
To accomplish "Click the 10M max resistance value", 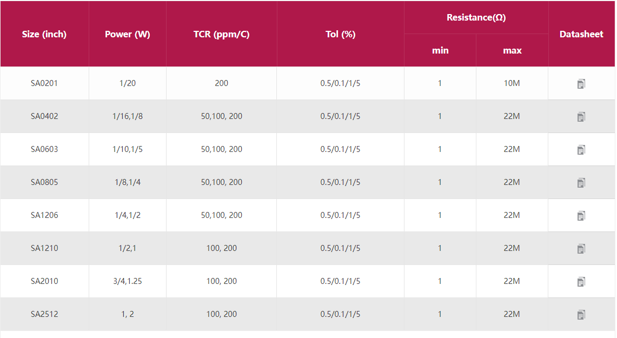I will tap(512, 83).
